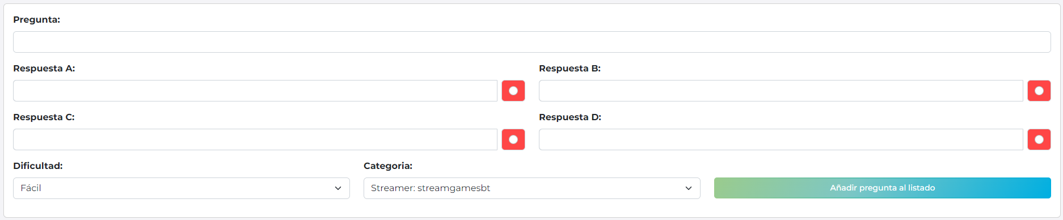Mark Respuesta A as the correct answer
This screenshot has height=220, width=1063.
[513, 91]
